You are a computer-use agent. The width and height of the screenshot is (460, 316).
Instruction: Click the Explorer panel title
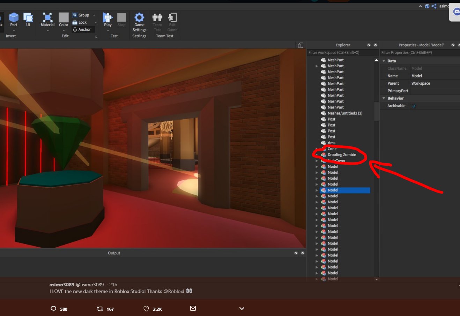[343, 45]
